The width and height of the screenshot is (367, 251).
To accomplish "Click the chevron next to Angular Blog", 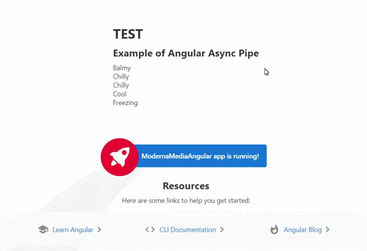I will click(x=328, y=230).
